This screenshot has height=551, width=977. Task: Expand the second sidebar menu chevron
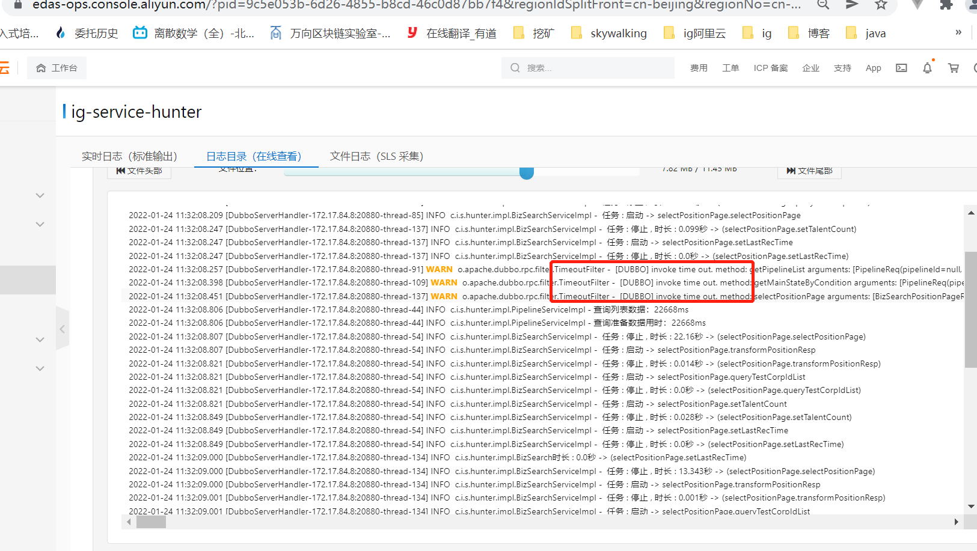point(40,224)
